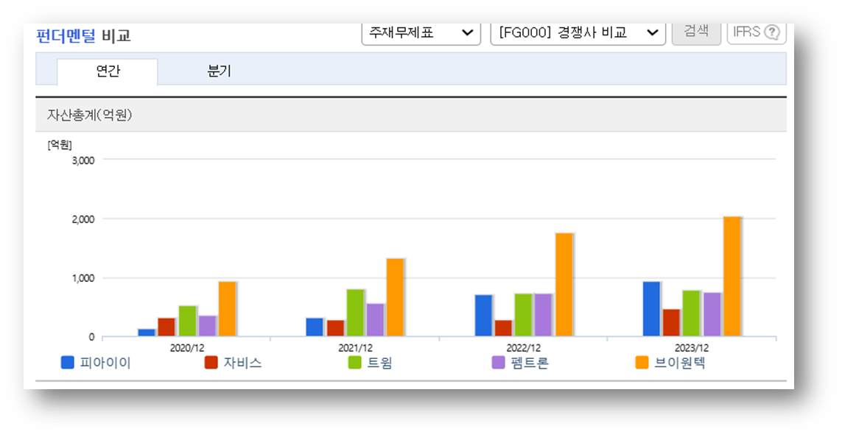Click the blue 피아이이 bar for 2021/12
Viewport: 842px width, 437px height.
click(315, 327)
